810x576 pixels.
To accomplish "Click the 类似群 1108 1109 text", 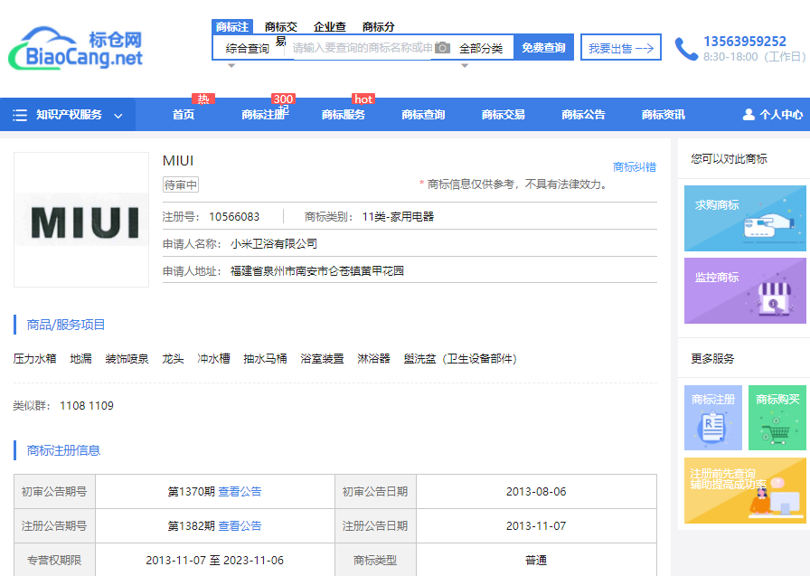I will coord(63,405).
